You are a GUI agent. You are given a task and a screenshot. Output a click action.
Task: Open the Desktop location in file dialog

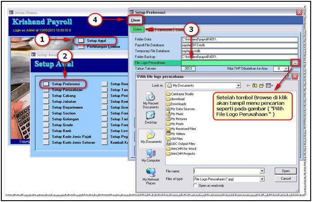point(151,117)
